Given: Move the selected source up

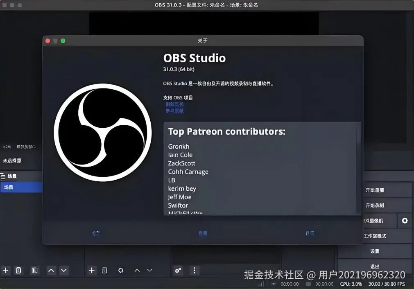Looking at the screenshot, I should click(138, 270).
